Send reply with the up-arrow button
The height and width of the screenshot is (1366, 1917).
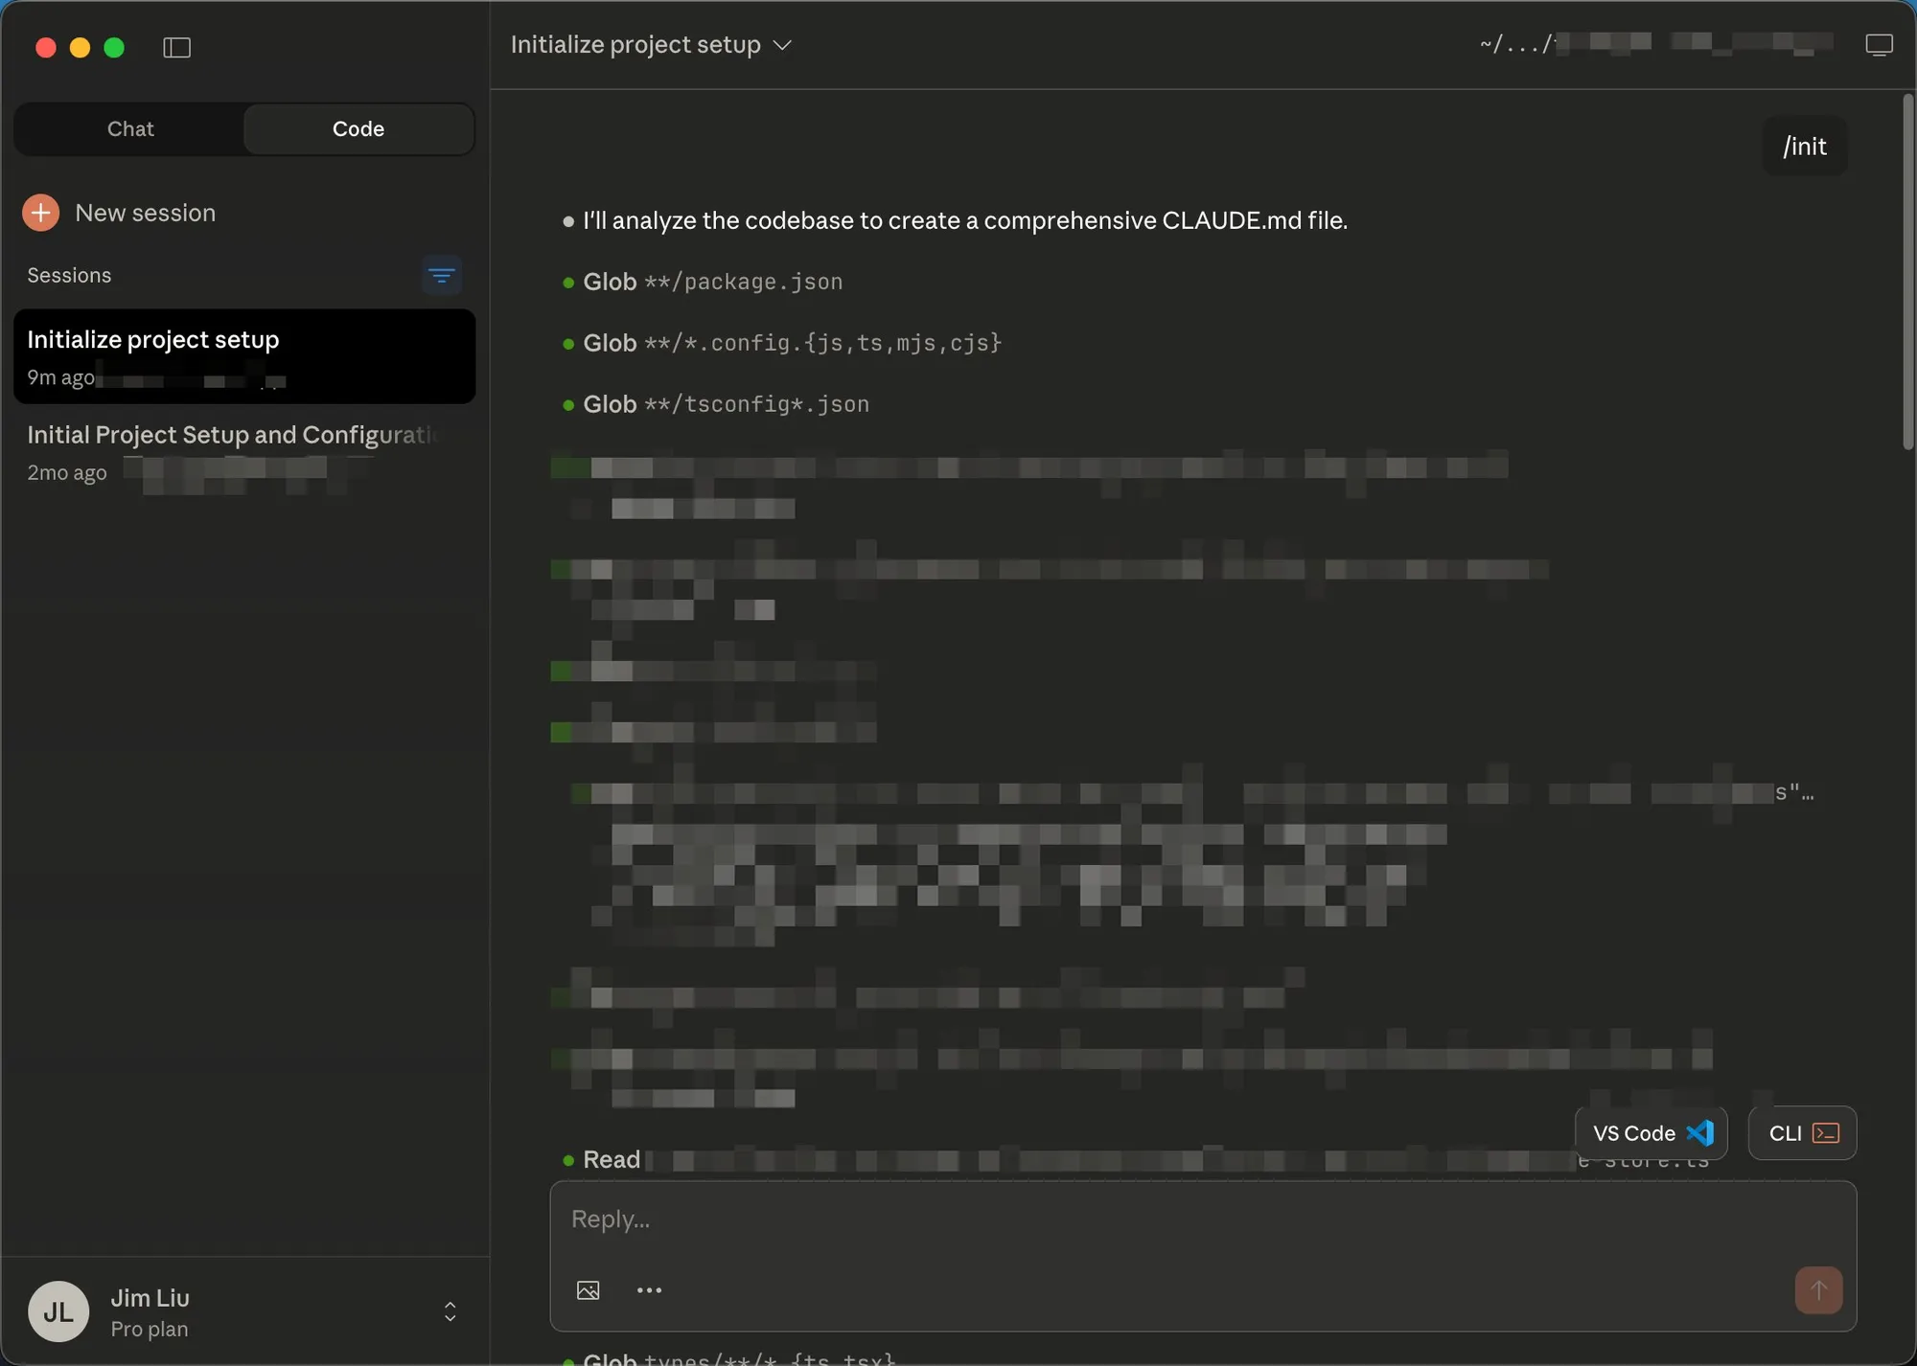click(1818, 1290)
